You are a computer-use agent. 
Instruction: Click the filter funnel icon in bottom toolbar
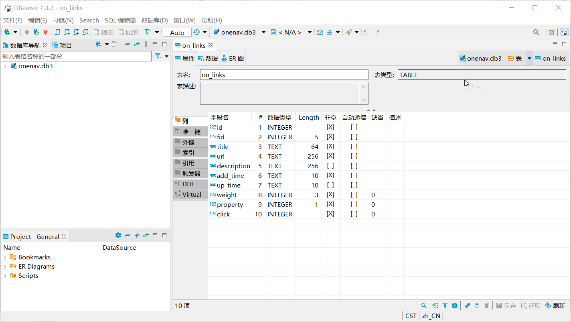click(445, 306)
